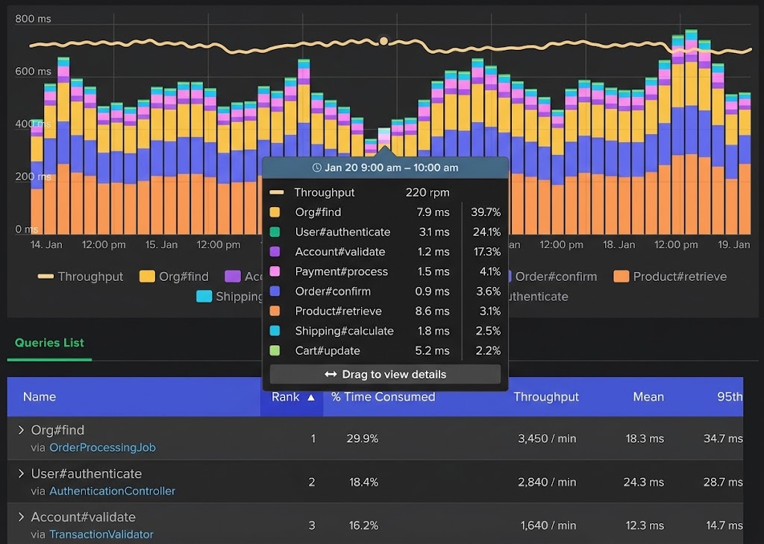
Task: Click Payment#process pink swatch in tooltip
Action: coord(275,271)
